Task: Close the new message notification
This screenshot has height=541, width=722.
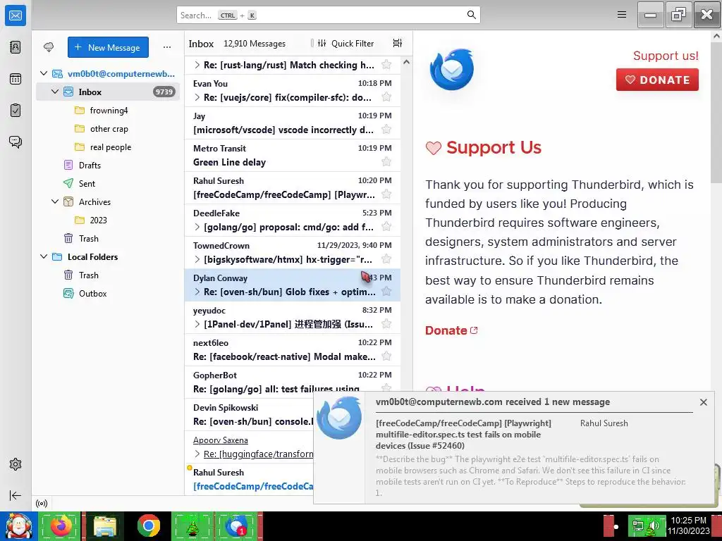Action: click(x=703, y=402)
